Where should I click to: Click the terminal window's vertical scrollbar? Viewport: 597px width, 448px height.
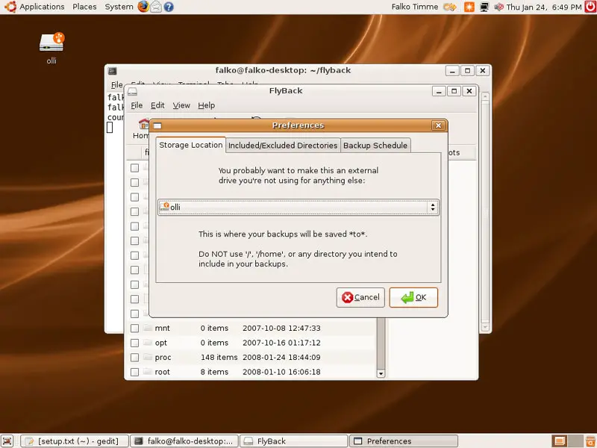484,211
